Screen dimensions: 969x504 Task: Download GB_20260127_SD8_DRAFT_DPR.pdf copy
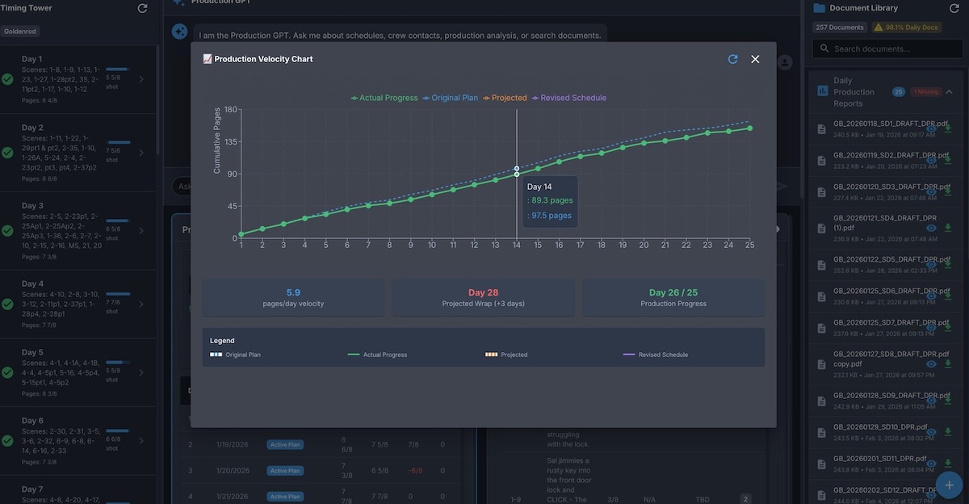pyautogui.click(x=948, y=364)
